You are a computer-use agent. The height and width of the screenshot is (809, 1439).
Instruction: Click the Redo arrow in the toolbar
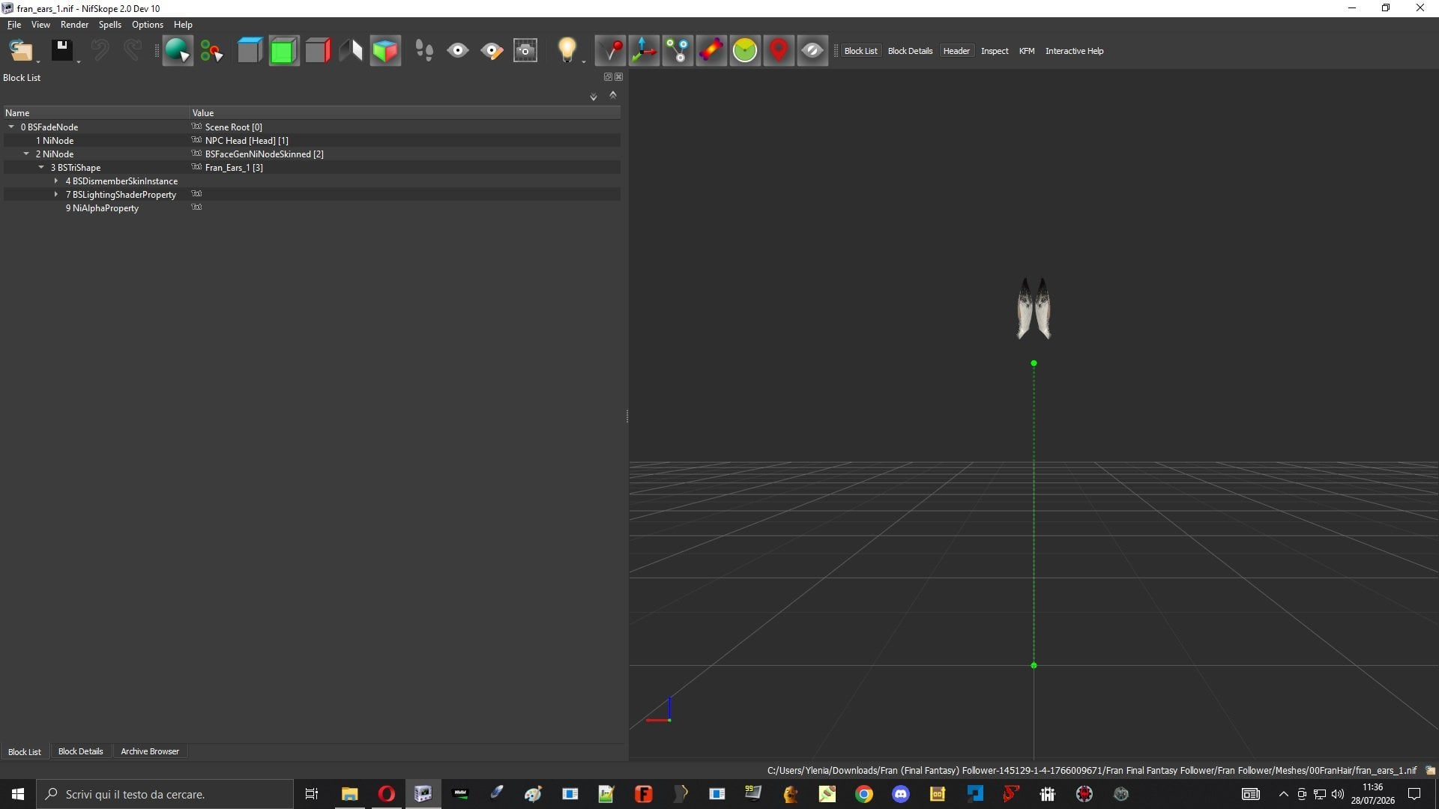[x=132, y=51]
